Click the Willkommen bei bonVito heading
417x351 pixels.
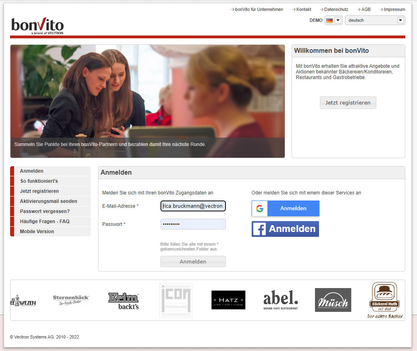(x=332, y=50)
